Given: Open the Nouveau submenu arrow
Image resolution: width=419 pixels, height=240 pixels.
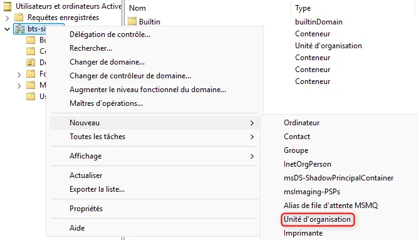Looking at the screenshot, I should tap(252, 123).
